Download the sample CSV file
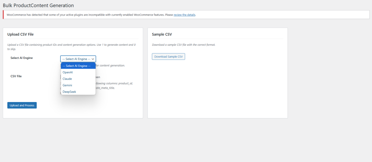 [x=169, y=57]
